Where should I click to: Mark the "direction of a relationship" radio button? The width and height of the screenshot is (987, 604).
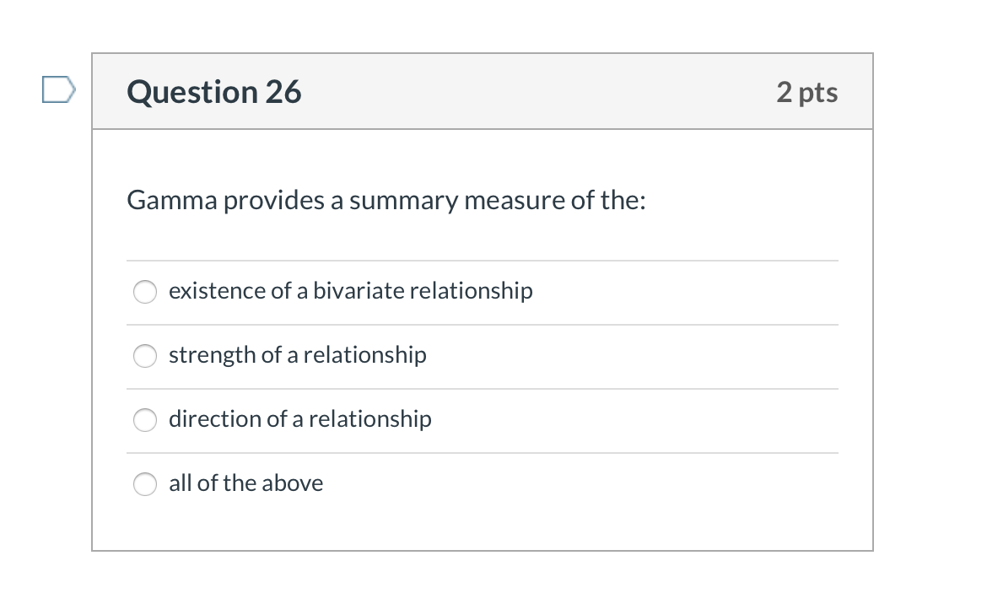145,420
